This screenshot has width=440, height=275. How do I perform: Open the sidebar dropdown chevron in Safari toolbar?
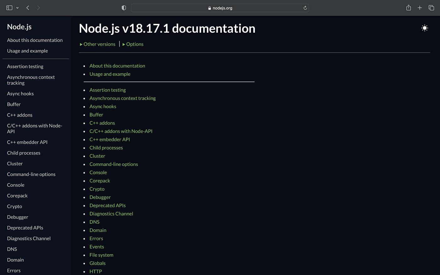(x=17, y=8)
